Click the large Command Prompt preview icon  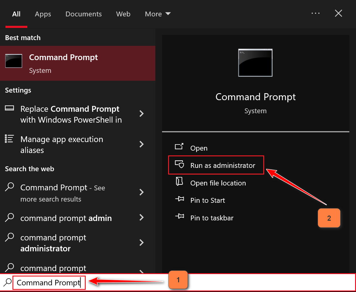[255, 63]
